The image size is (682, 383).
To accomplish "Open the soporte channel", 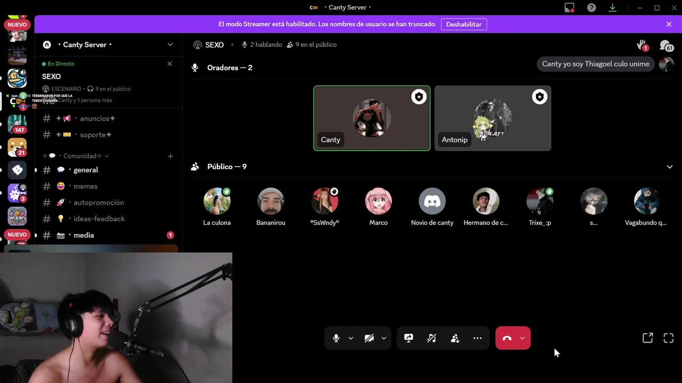I will [108, 135].
